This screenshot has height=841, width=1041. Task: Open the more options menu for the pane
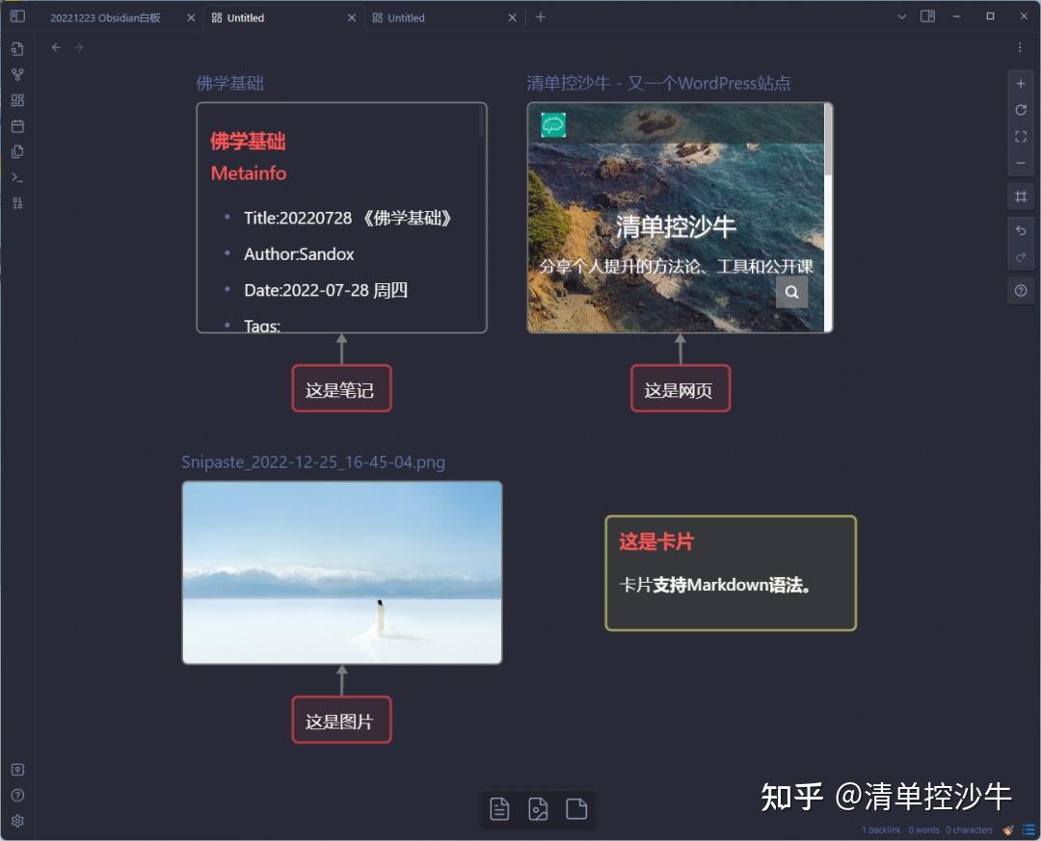pos(1020,47)
